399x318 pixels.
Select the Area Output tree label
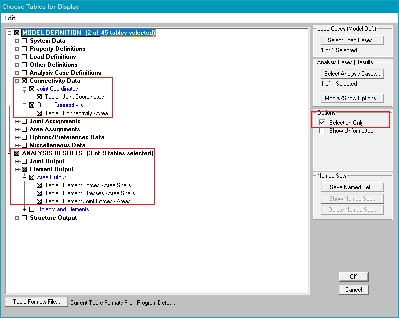point(51,177)
